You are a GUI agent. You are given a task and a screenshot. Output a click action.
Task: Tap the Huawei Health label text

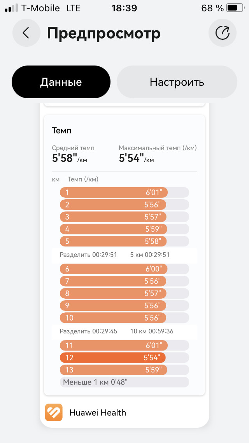(98, 413)
